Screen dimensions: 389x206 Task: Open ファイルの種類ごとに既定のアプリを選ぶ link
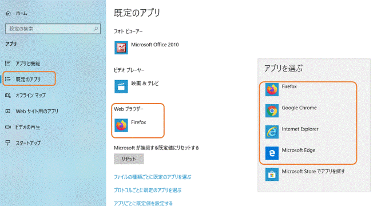click(153, 177)
